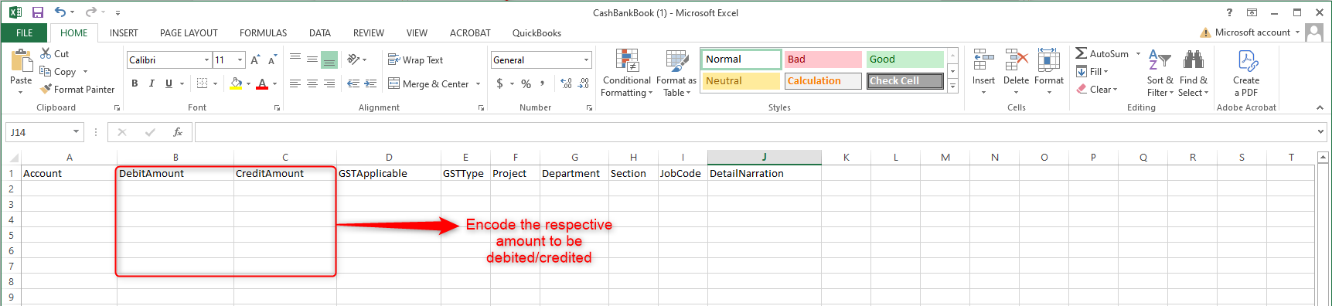Screen dimensions: 1332x306
Task: Switch to FORMULAS tab
Action: coord(263,33)
